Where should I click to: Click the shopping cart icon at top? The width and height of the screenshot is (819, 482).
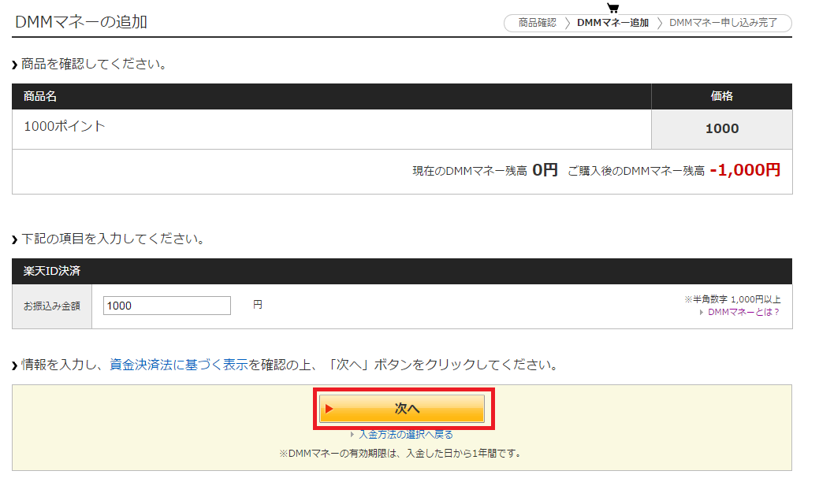click(x=613, y=8)
